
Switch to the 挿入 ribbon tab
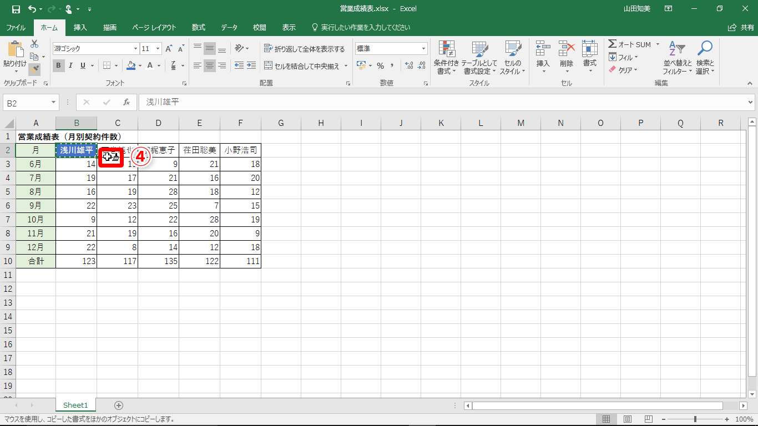click(x=80, y=27)
